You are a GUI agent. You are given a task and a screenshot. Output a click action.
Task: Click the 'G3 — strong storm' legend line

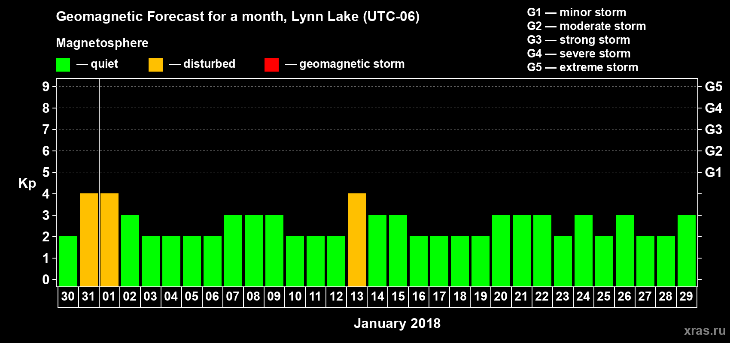coord(578,40)
